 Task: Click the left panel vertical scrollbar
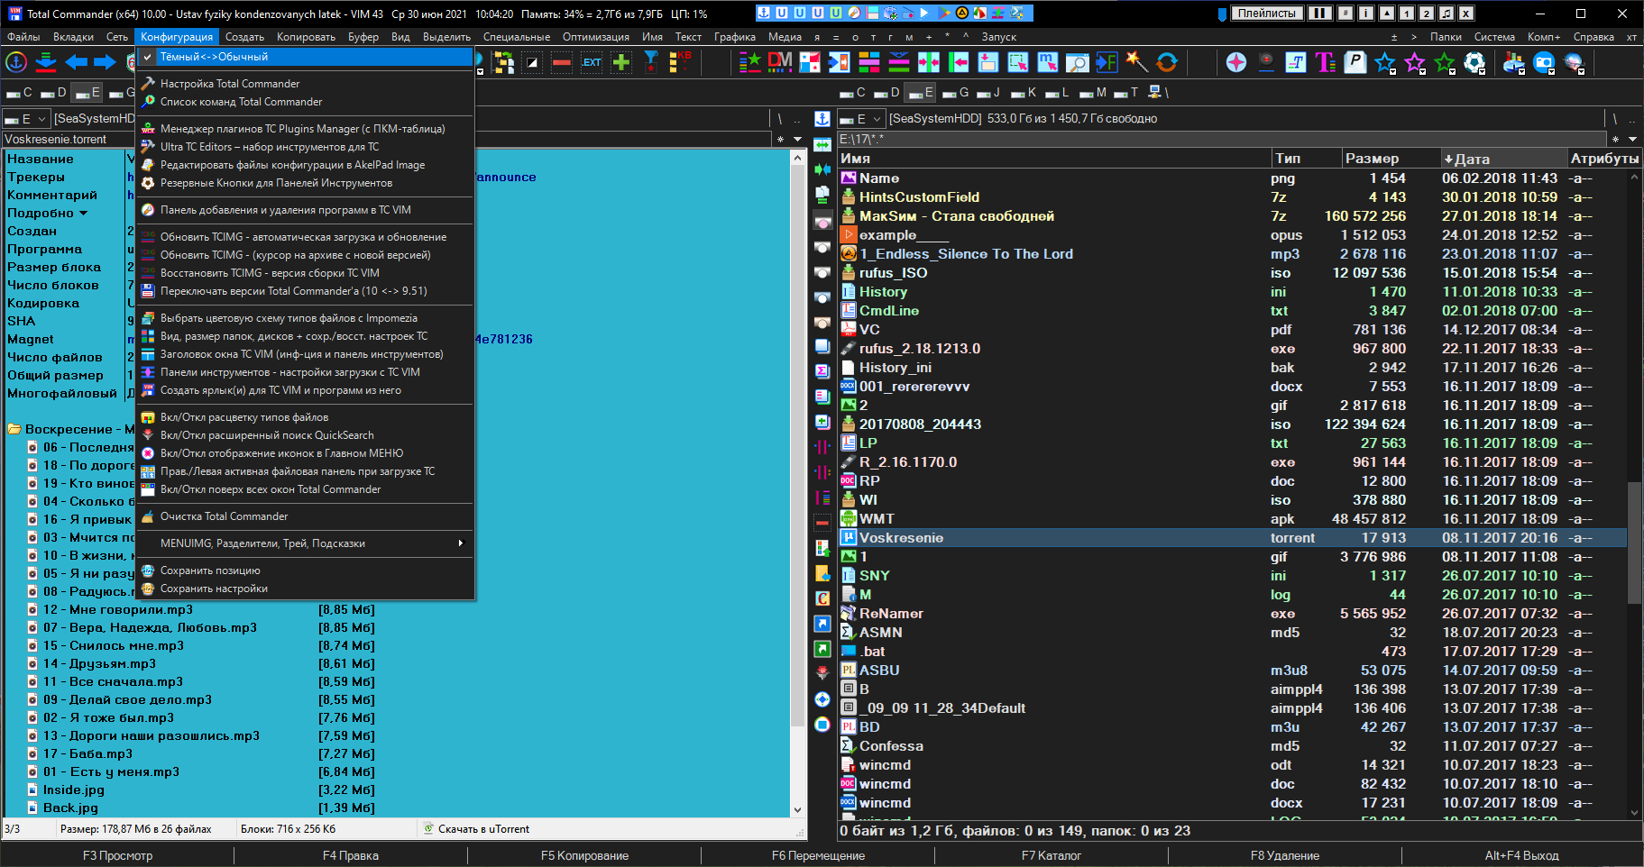[x=797, y=483]
